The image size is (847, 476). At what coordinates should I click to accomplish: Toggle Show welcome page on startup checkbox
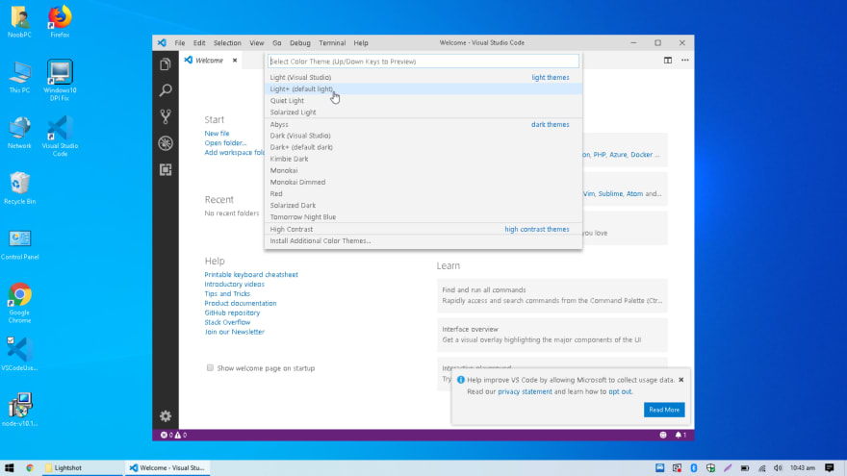pos(210,368)
